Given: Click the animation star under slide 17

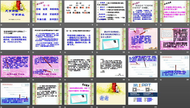Looking at the screenshot, I should [x=129, y=80].
